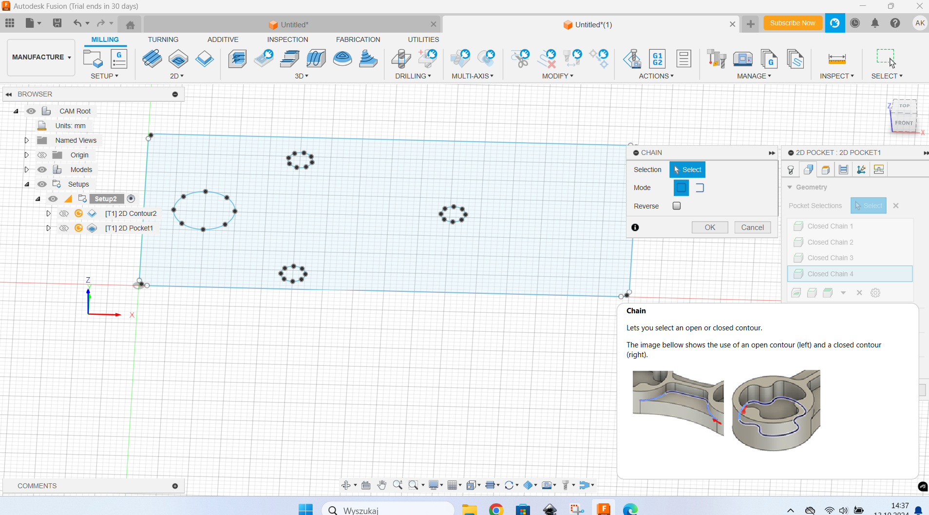
Task: Open the Tool Library icon
Action: pos(717,59)
